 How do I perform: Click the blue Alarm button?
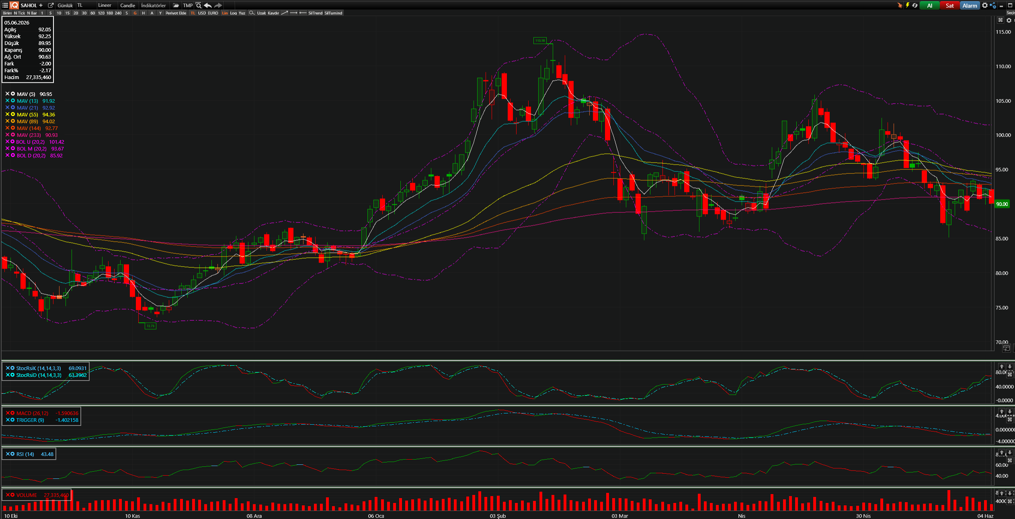coord(970,5)
